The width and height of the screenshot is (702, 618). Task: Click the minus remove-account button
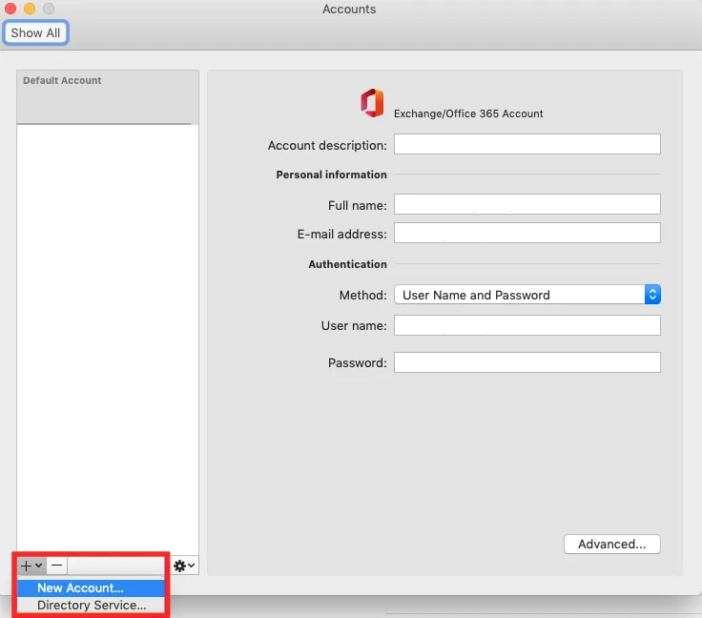click(57, 566)
